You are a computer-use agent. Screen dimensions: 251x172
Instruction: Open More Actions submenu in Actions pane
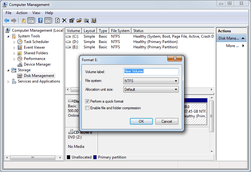point(232,46)
